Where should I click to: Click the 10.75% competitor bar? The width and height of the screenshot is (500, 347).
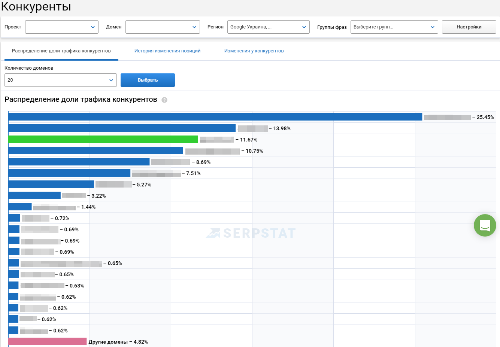(x=96, y=150)
